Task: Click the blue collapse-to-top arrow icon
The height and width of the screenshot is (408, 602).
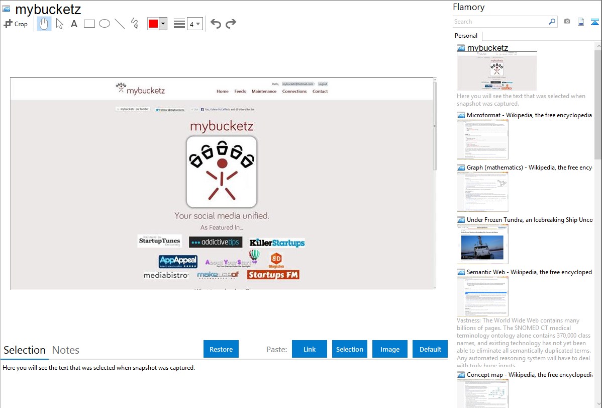Action: click(594, 22)
